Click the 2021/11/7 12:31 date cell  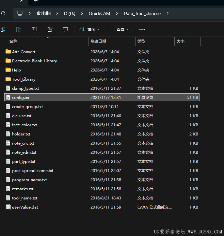pos(106,98)
